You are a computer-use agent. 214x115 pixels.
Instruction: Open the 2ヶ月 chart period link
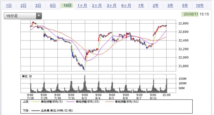coord(97,5)
